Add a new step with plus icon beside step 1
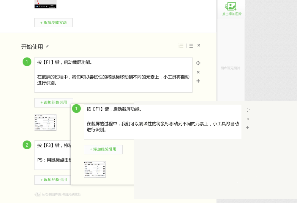Viewport: 297px width, 203px height. (x=198, y=81)
